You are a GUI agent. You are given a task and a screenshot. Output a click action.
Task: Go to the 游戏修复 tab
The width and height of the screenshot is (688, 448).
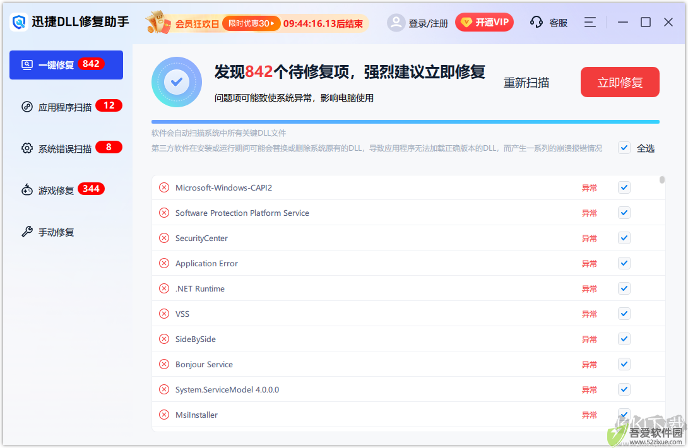tap(66, 190)
